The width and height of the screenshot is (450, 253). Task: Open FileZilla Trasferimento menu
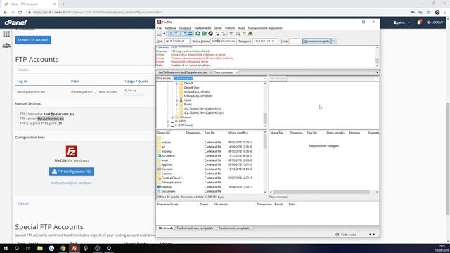pyautogui.click(x=202, y=28)
